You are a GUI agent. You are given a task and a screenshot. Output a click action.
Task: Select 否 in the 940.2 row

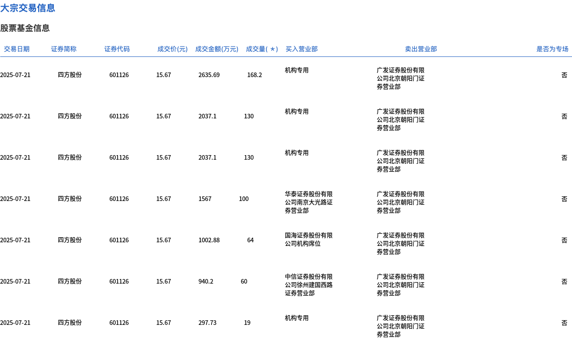point(564,281)
